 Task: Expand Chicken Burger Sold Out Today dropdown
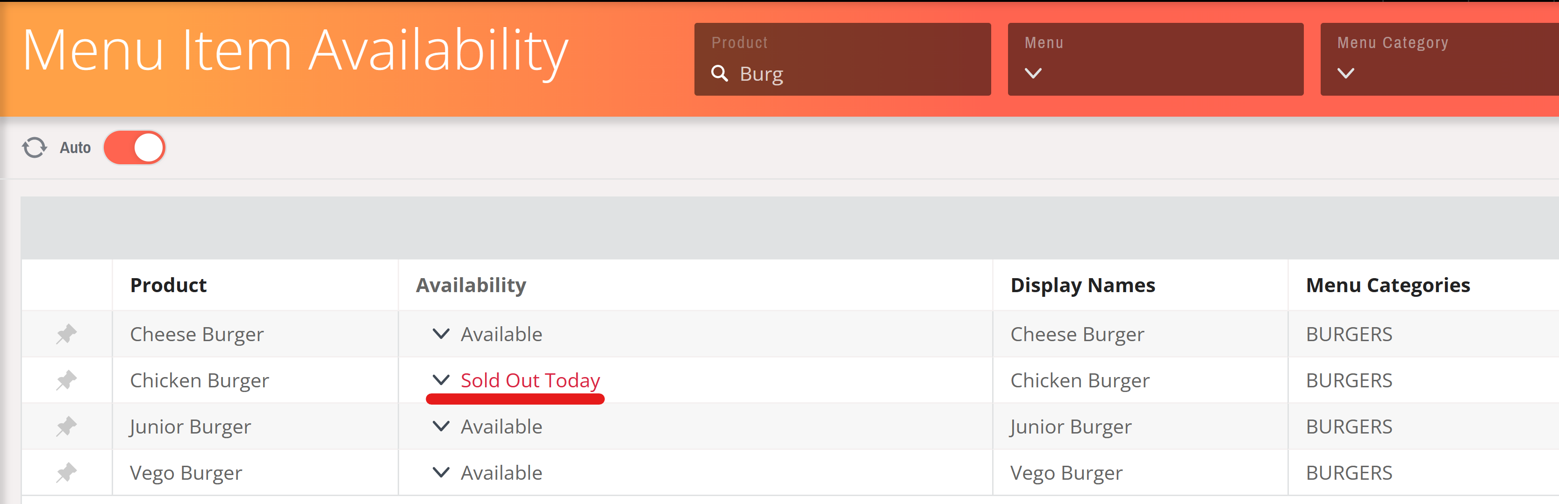click(x=441, y=380)
